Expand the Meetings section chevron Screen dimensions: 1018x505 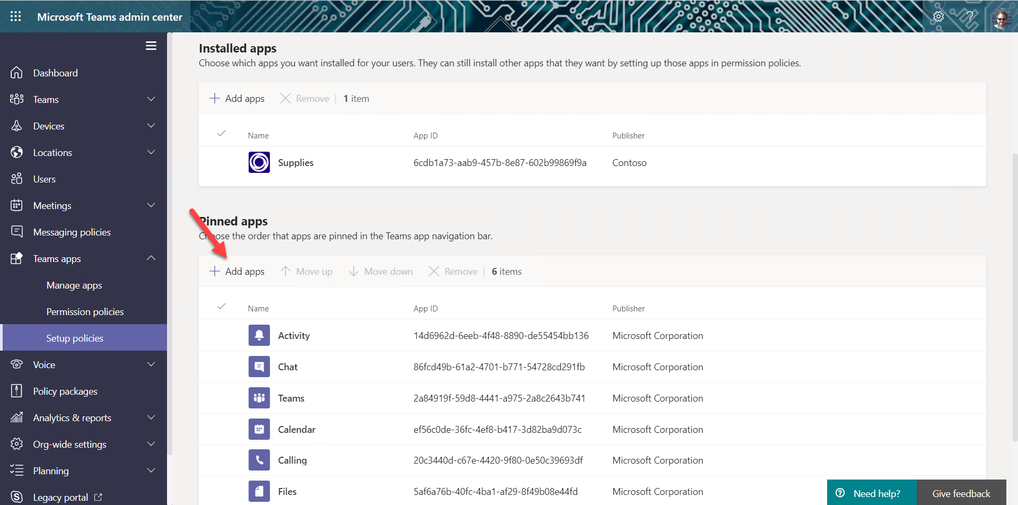(151, 205)
